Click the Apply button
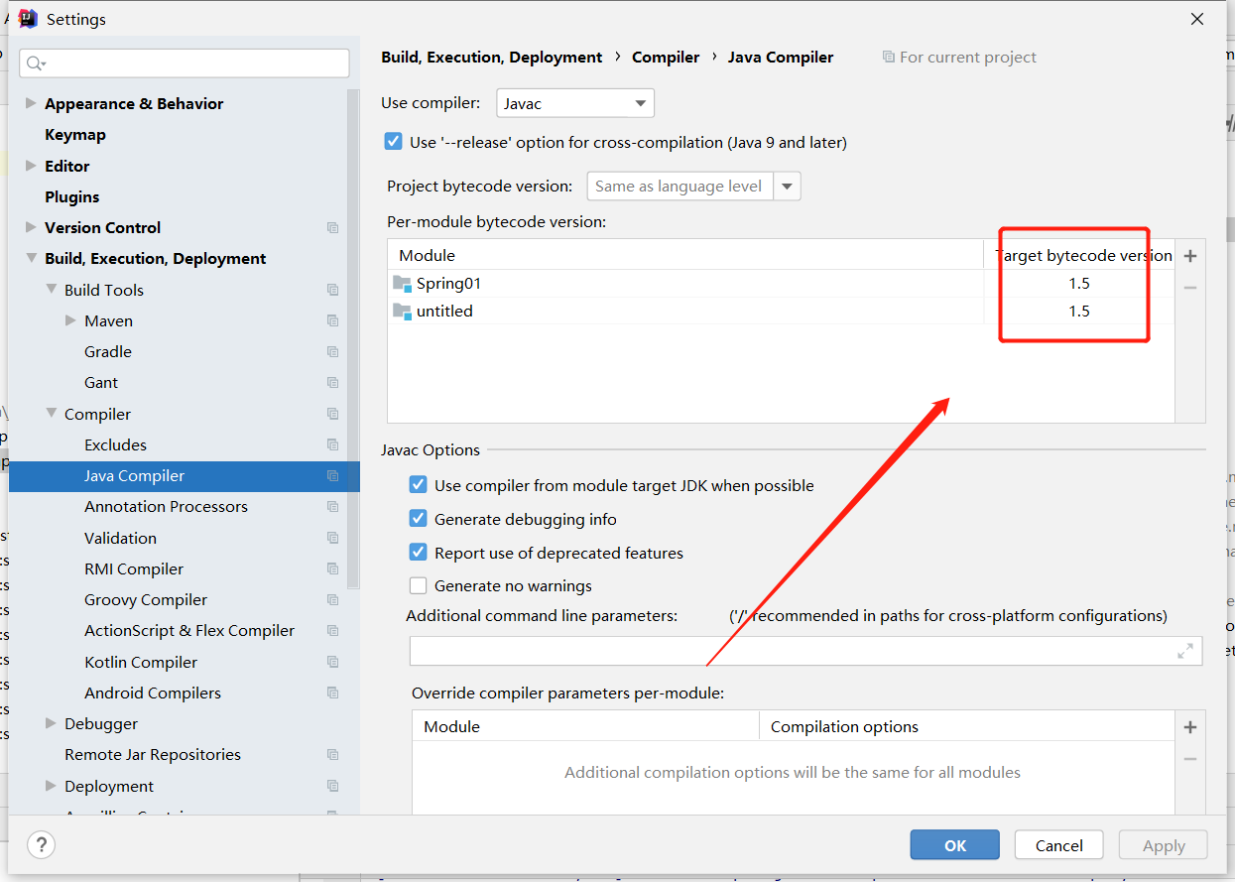 pyautogui.click(x=1164, y=845)
